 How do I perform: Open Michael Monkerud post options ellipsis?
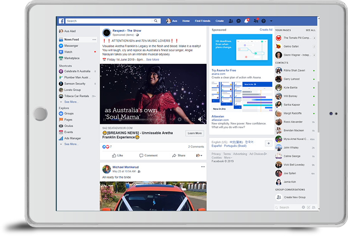click(x=203, y=167)
